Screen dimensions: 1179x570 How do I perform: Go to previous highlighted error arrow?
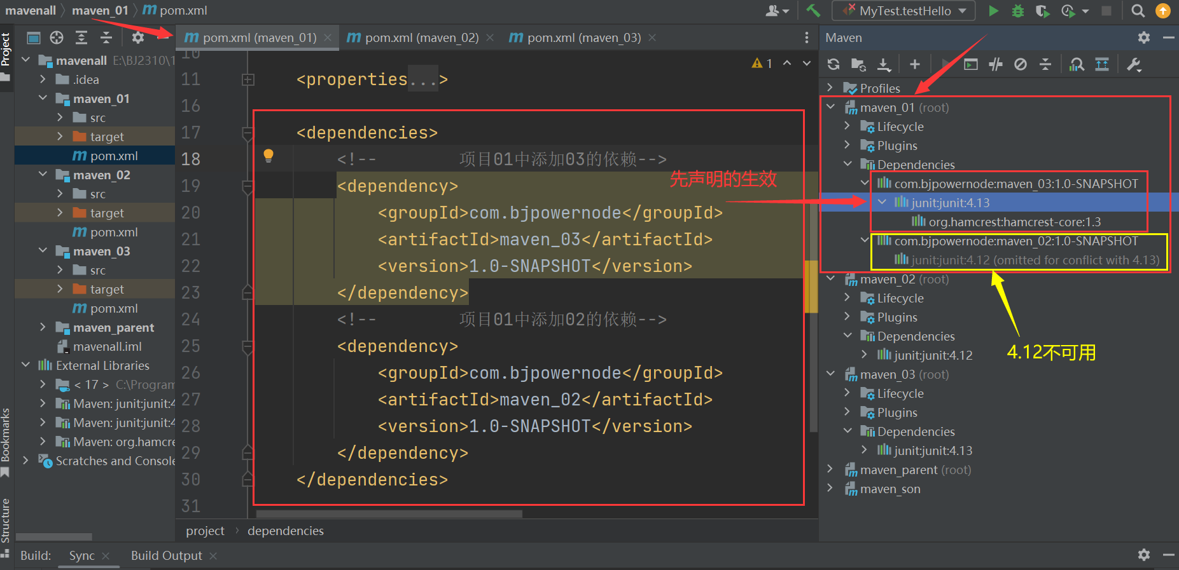[788, 63]
